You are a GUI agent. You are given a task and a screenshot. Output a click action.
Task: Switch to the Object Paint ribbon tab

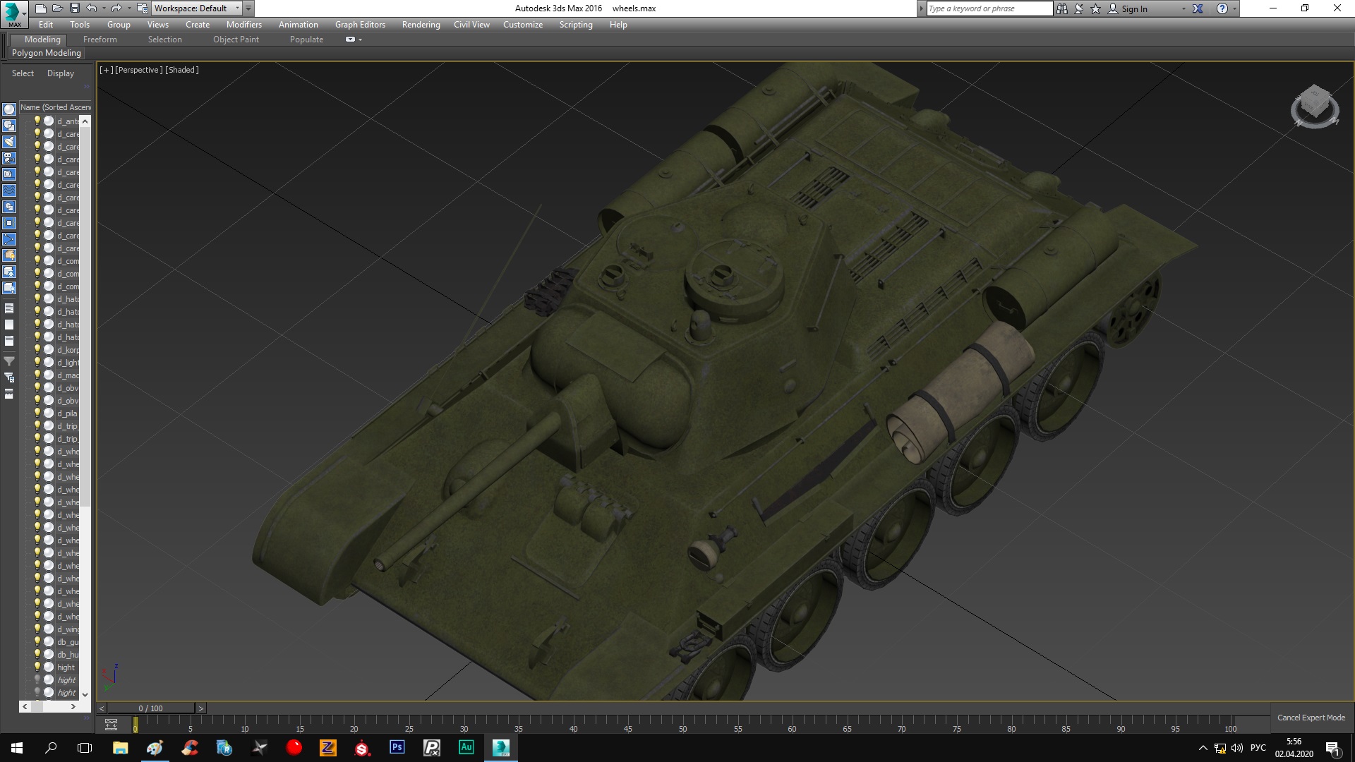coord(236,40)
